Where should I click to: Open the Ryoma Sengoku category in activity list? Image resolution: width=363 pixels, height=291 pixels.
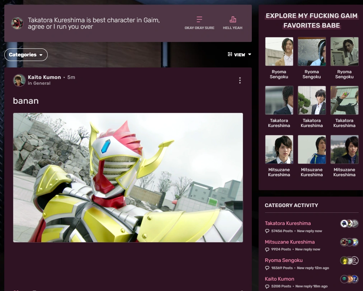tap(284, 260)
